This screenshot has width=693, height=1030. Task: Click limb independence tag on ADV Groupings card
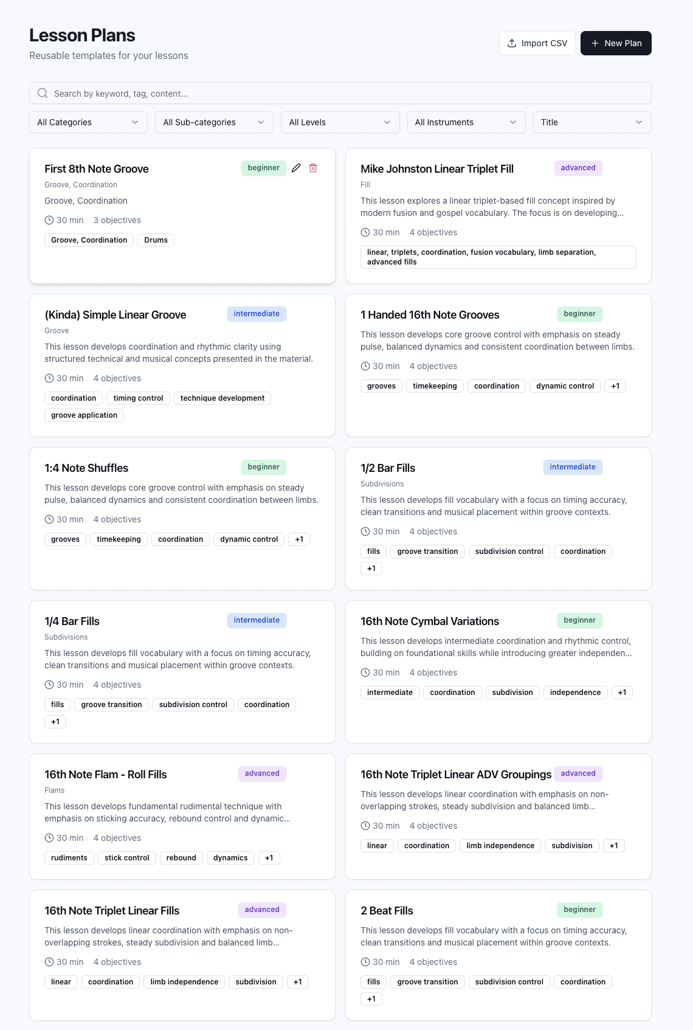pyautogui.click(x=500, y=846)
